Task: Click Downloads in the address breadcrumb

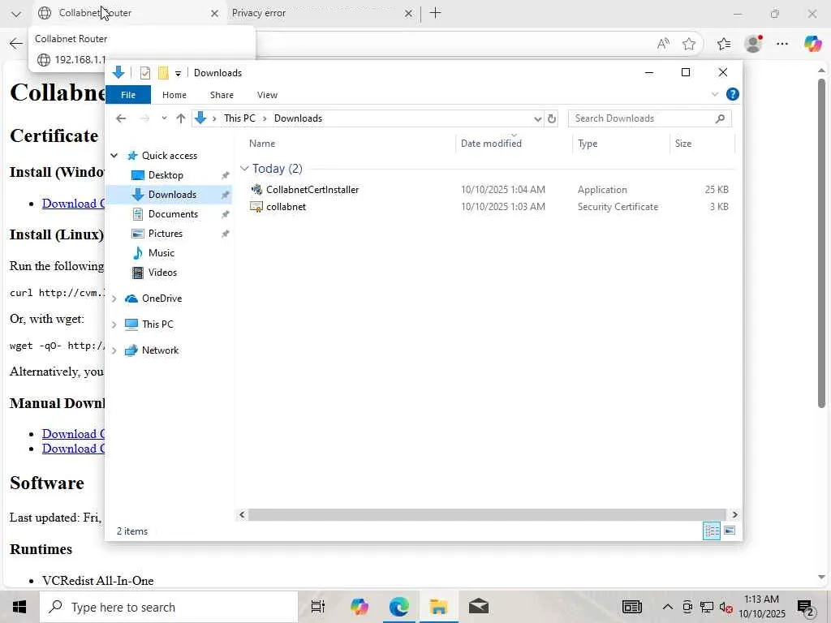Action: pyautogui.click(x=298, y=118)
